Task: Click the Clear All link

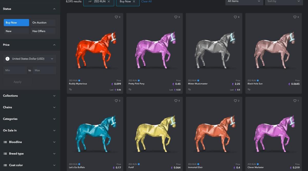Action: click(x=147, y=2)
